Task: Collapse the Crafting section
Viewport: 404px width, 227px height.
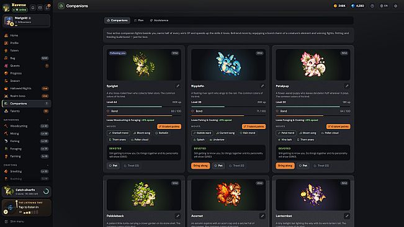Action: [48, 165]
